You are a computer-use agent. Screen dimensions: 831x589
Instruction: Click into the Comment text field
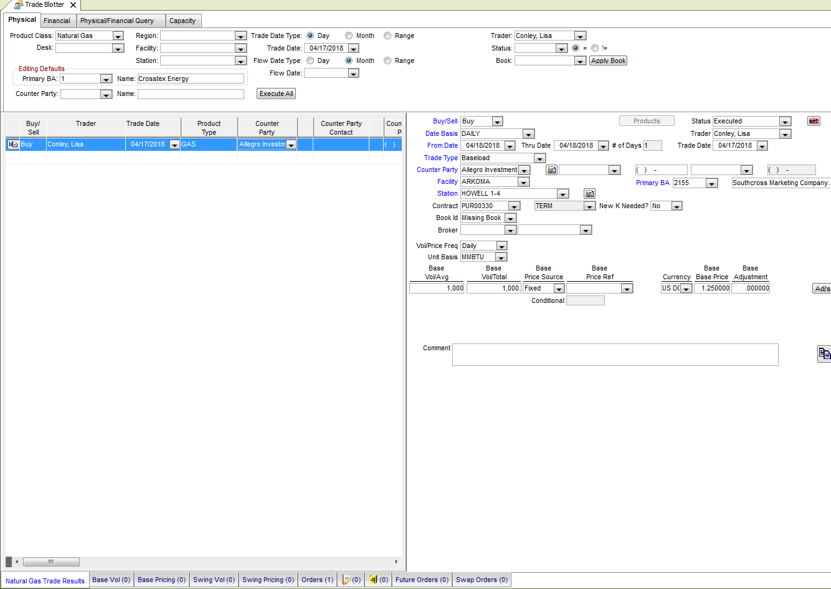pos(615,355)
